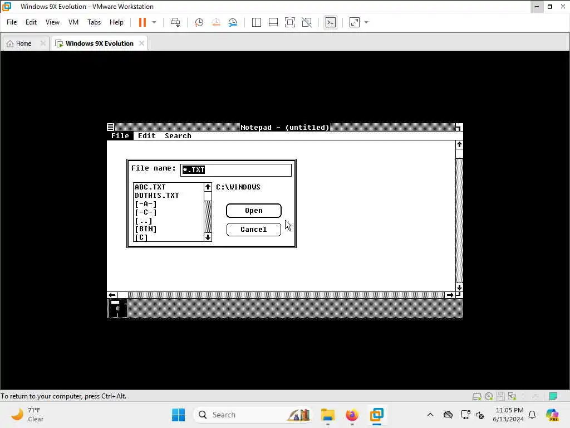This screenshot has width=570, height=428.
Task: Open the power options dropdown beside Pause
Action: 154,22
